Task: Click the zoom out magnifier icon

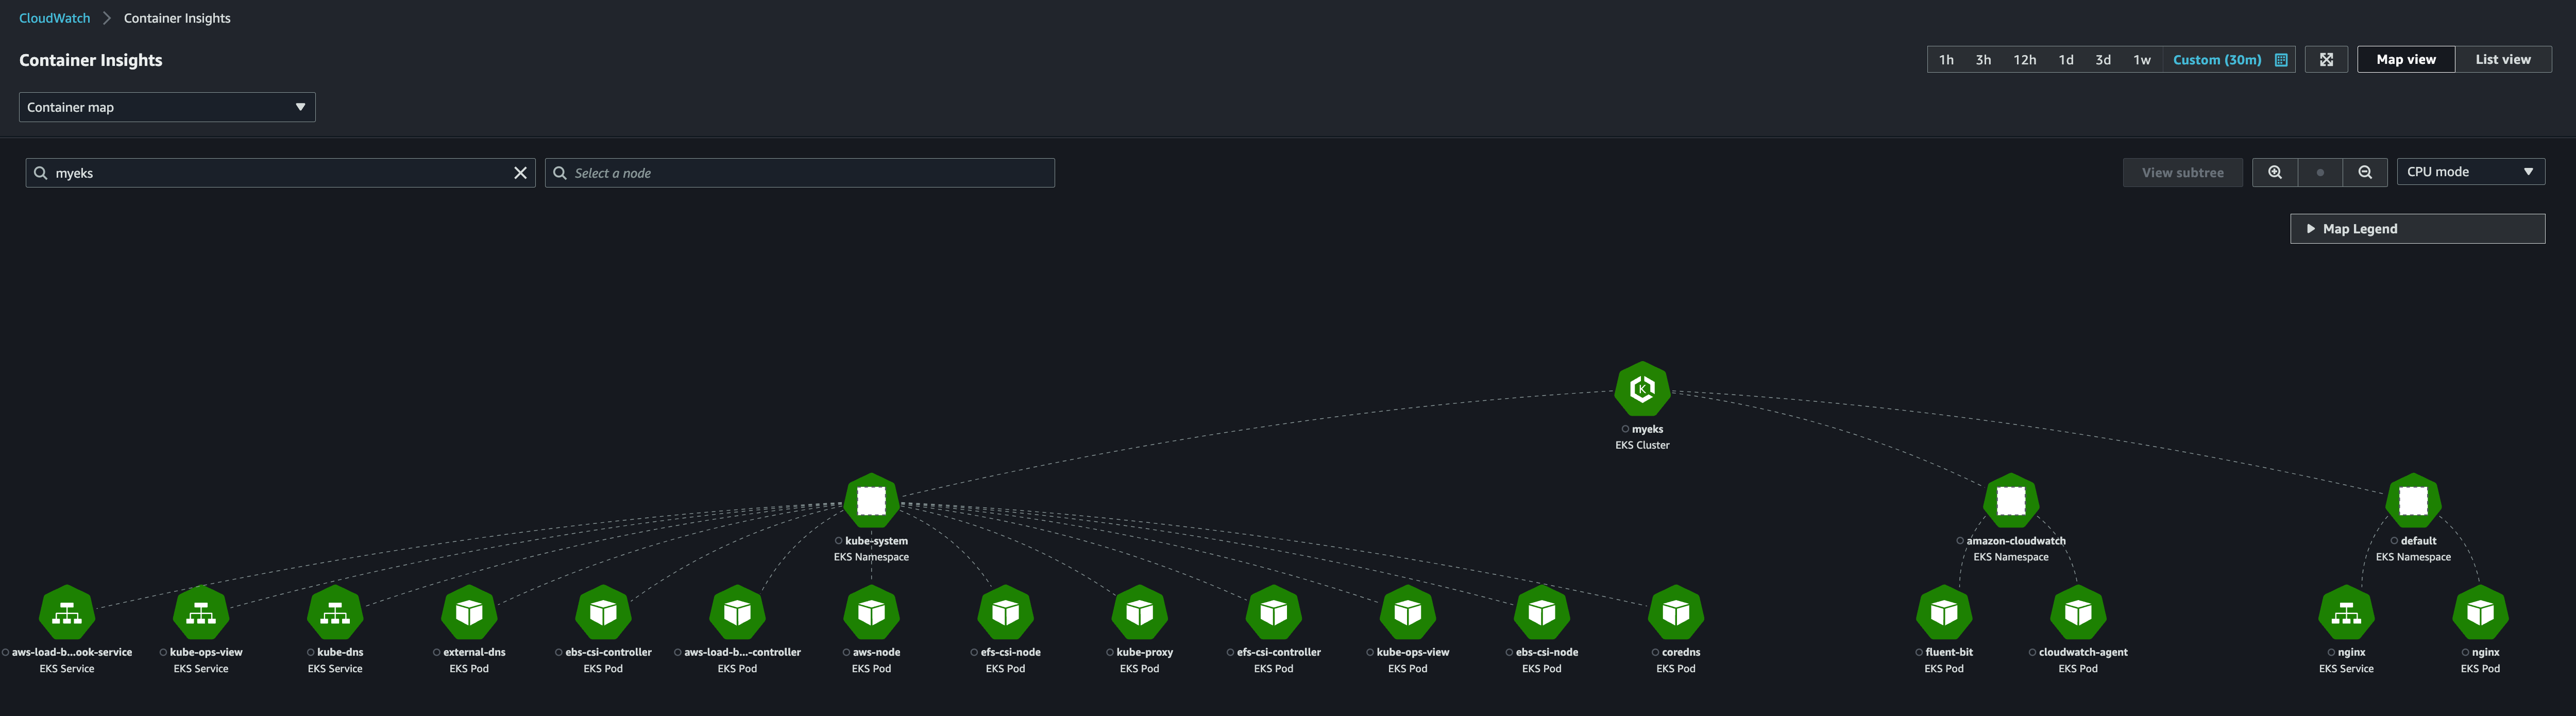Action: (x=2364, y=172)
